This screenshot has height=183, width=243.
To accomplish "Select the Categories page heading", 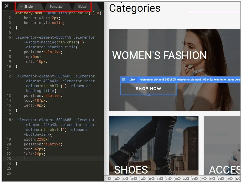I will [135, 8].
